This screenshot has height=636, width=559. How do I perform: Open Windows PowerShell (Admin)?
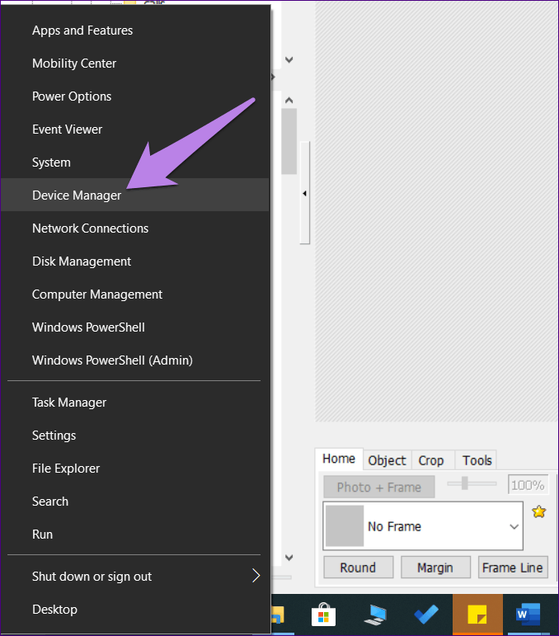click(x=112, y=360)
